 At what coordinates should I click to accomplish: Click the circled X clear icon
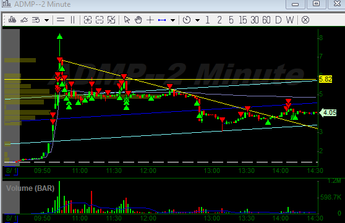click(305, 20)
